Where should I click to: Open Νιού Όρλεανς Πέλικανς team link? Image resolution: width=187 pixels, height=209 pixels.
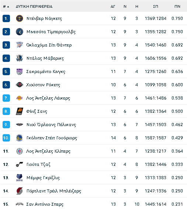[51, 125]
